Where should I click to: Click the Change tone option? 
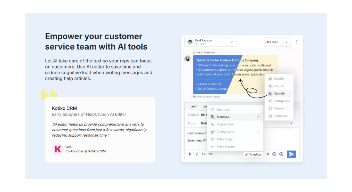coord(225,132)
